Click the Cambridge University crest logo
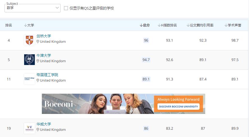Viewport: 249px width, 137px height. (x=29, y=40)
